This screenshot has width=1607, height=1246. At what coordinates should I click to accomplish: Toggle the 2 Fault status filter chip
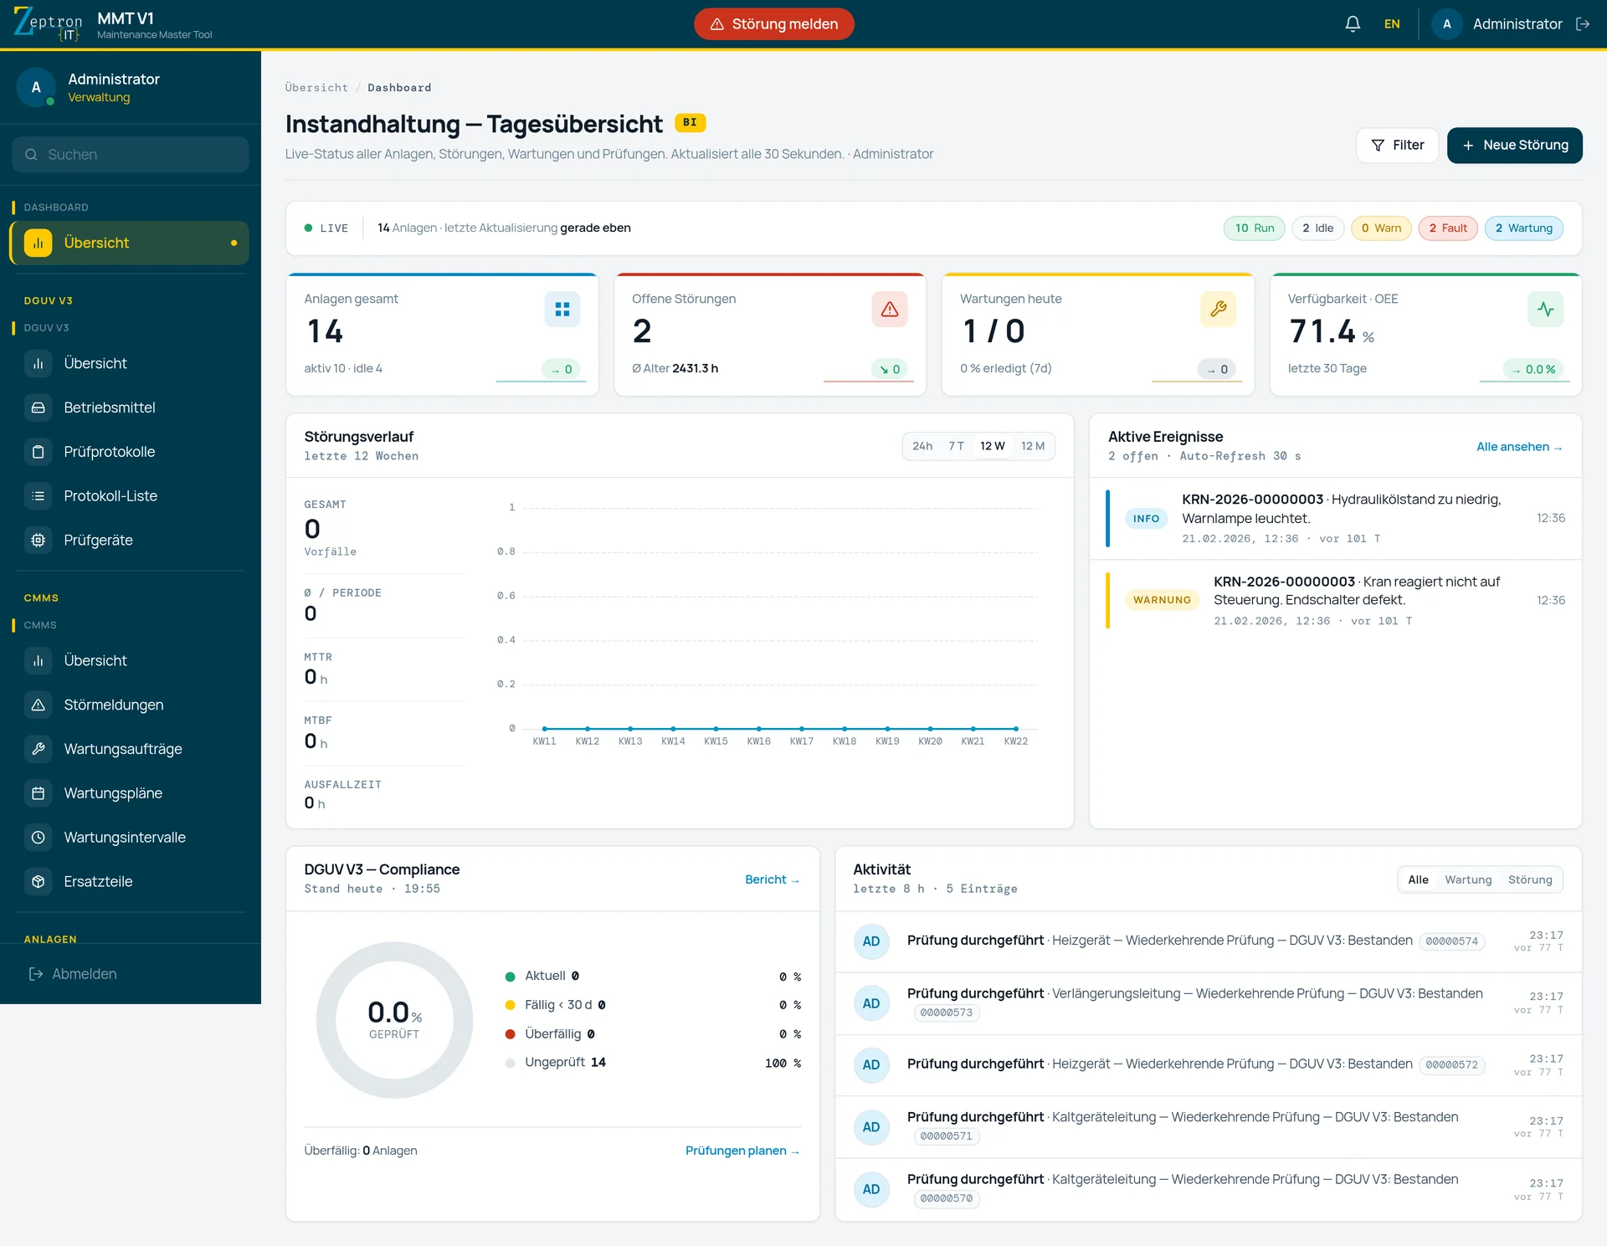tap(1448, 228)
